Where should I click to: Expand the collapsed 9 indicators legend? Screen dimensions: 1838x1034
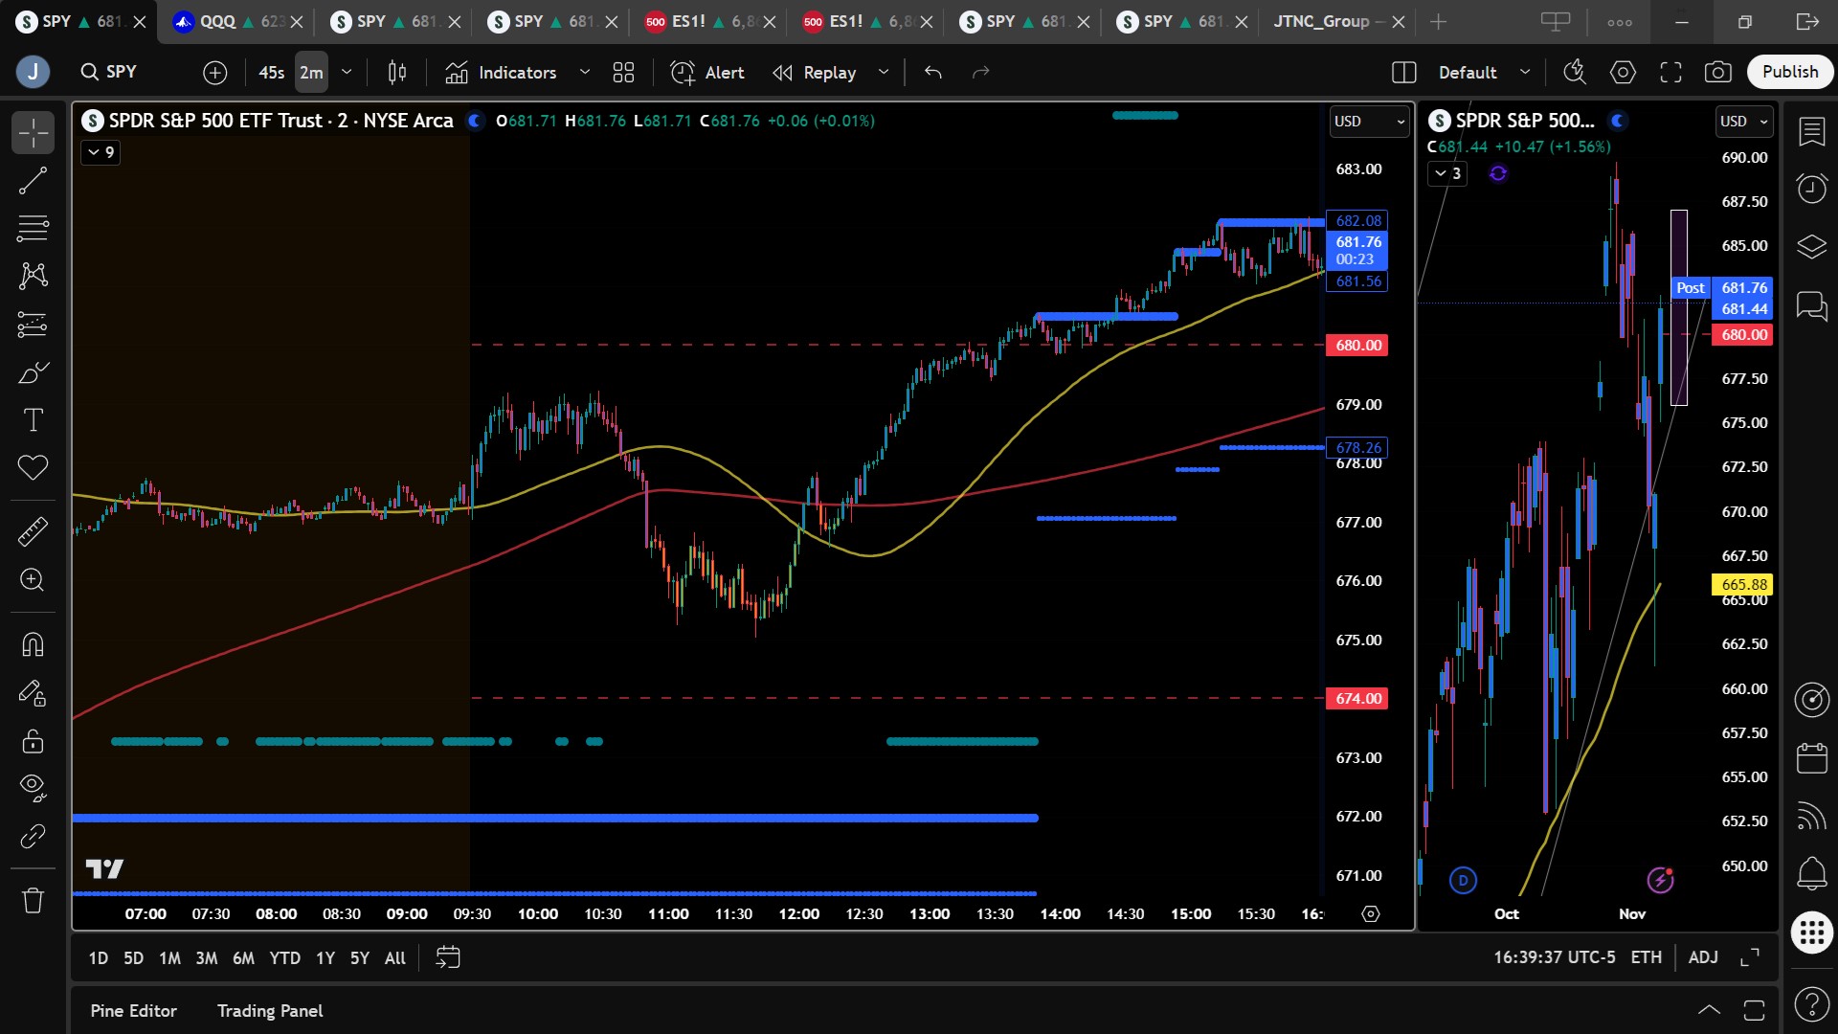pos(101,152)
